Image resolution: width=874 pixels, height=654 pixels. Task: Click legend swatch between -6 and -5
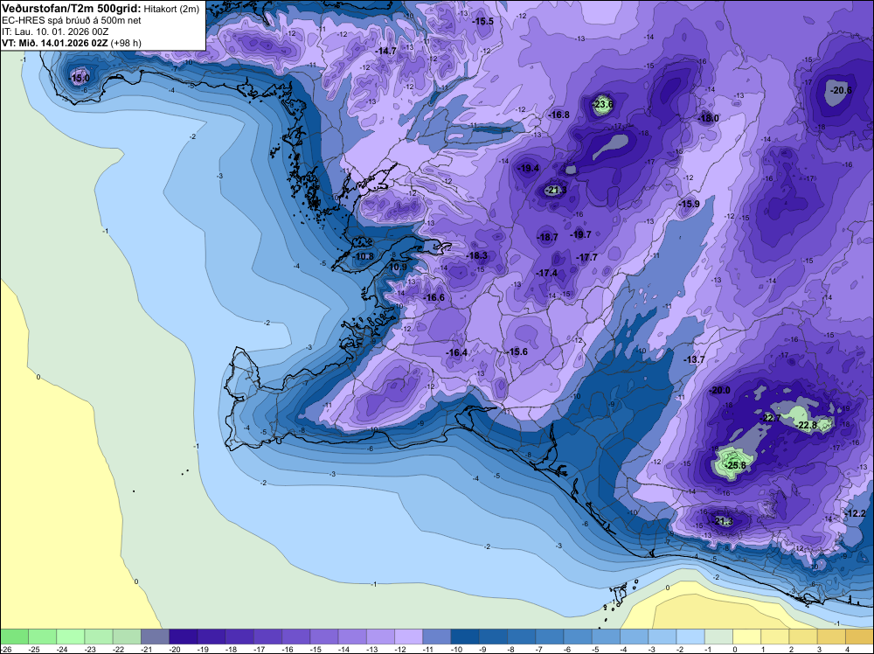pos(578,637)
